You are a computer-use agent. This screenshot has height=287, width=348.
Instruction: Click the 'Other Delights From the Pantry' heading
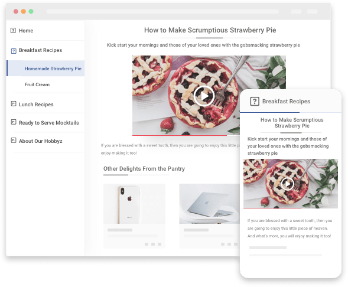tap(144, 168)
